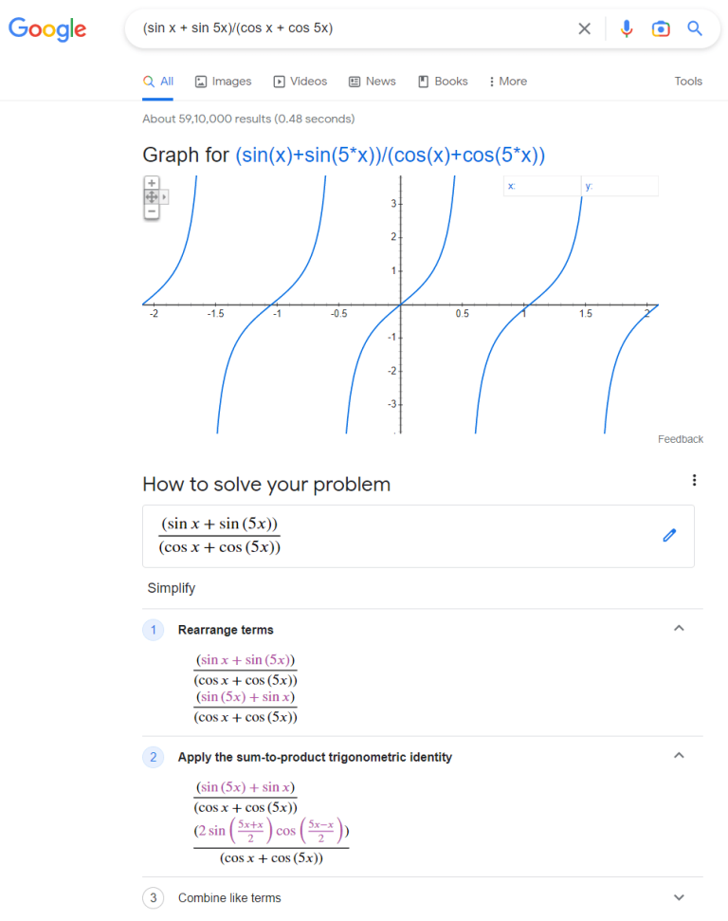
Task: Clear the search query with the X icon
Action: pos(585,28)
